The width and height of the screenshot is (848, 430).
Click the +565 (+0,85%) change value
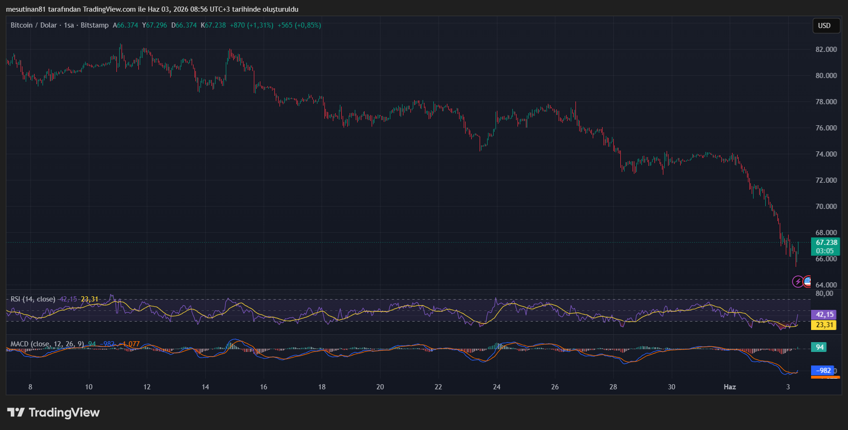299,25
